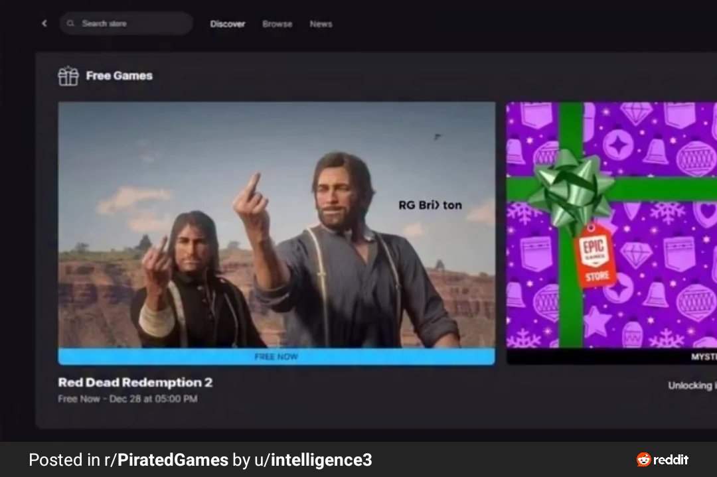Screen dimensions: 717x477
Task: Select the Free Now - Dec 28 at 05:00 PM text
Action: [x=127, y=399]
